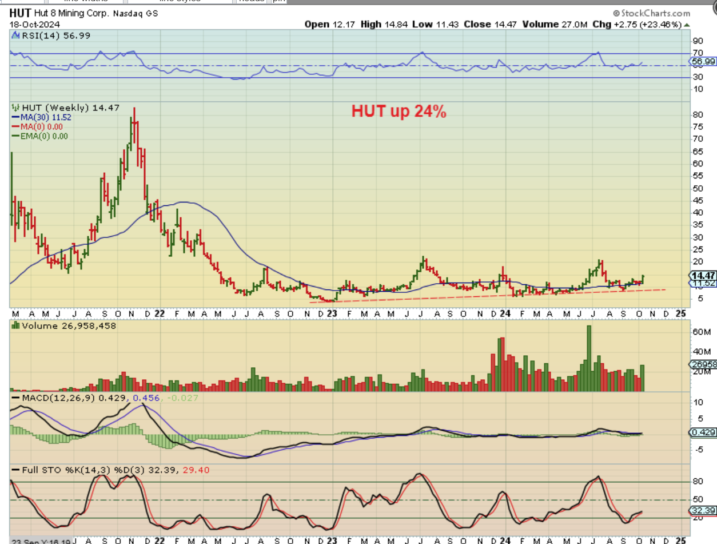Screen dimensions: 717x544
Task: Click the 90 label on RSI axis
Action: pos(698,41)
